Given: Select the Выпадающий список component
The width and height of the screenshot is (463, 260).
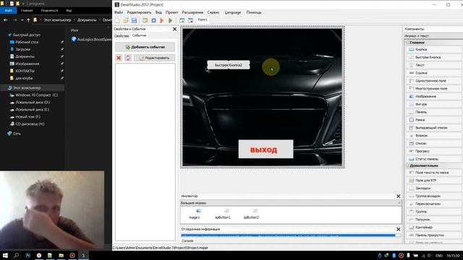Looking at the screenshot, I should pos(434,128).
